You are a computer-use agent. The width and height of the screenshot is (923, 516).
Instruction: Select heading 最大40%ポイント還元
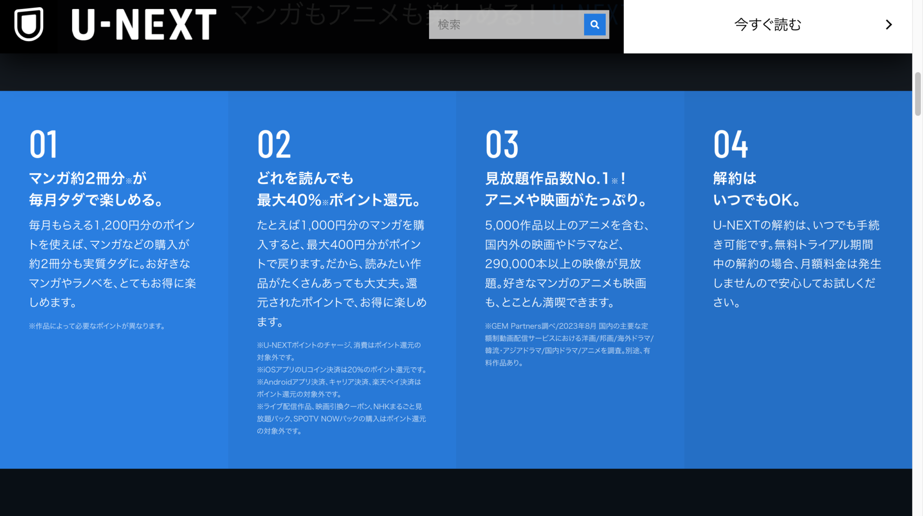(x=339, y=200)
